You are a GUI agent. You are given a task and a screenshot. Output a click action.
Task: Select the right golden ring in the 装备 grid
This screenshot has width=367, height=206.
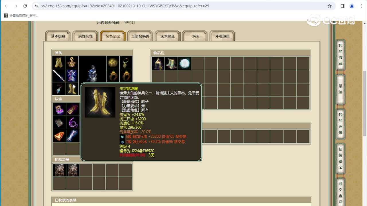126,76
